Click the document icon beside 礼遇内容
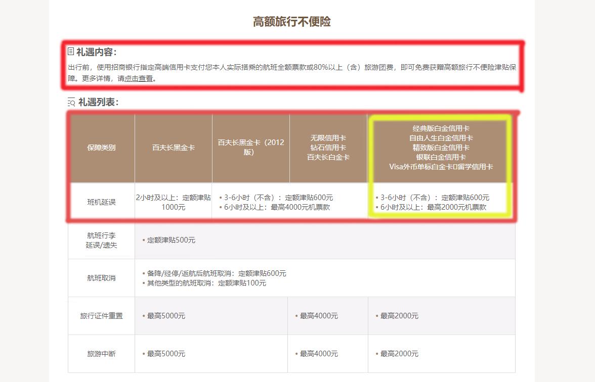Screen dimensions: 595x382 (71, 52)
